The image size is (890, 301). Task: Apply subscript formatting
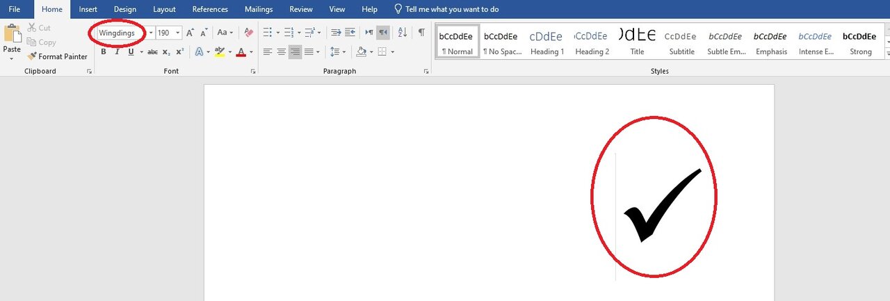(x=166, y=52)
